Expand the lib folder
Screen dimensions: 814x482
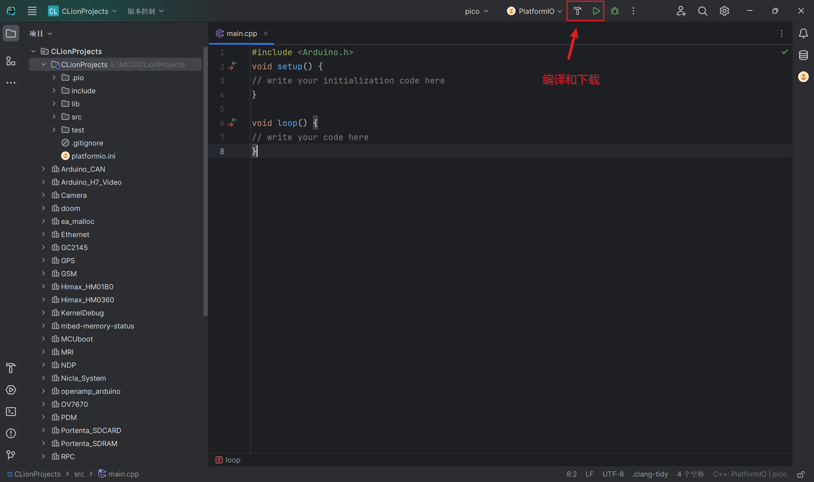click(x=54, y=103)
